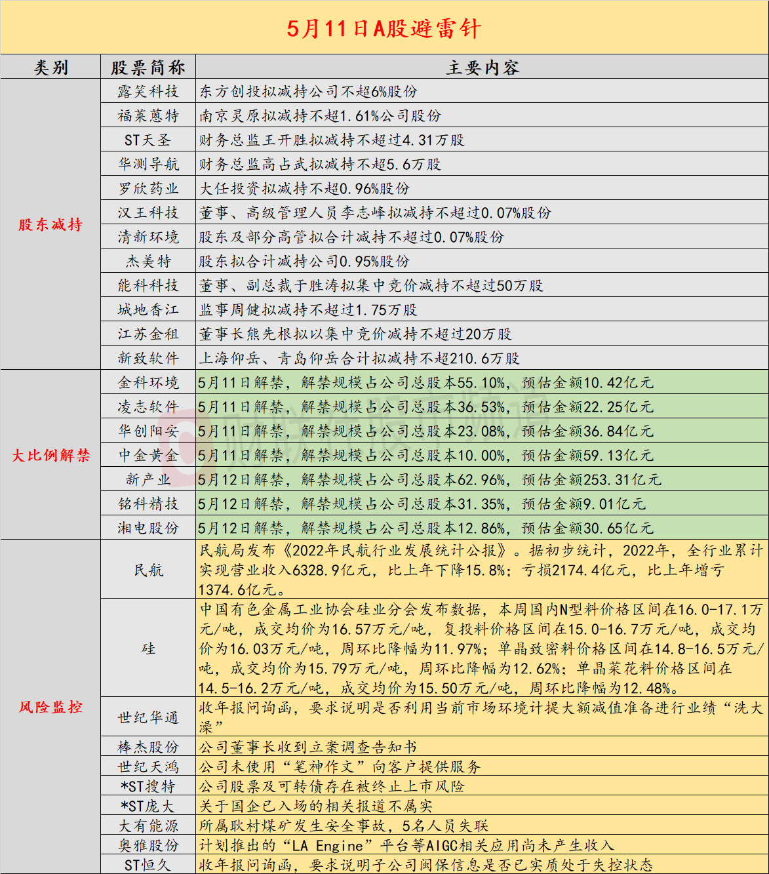Click the 民航 name cell
This screenshot has width=769, height=874.
tap(148, 570)
